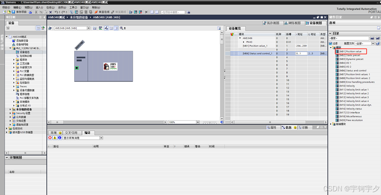Expand the 未分组的设备 node
Screen dimensions: 381x195
click(x=10, y=109)
